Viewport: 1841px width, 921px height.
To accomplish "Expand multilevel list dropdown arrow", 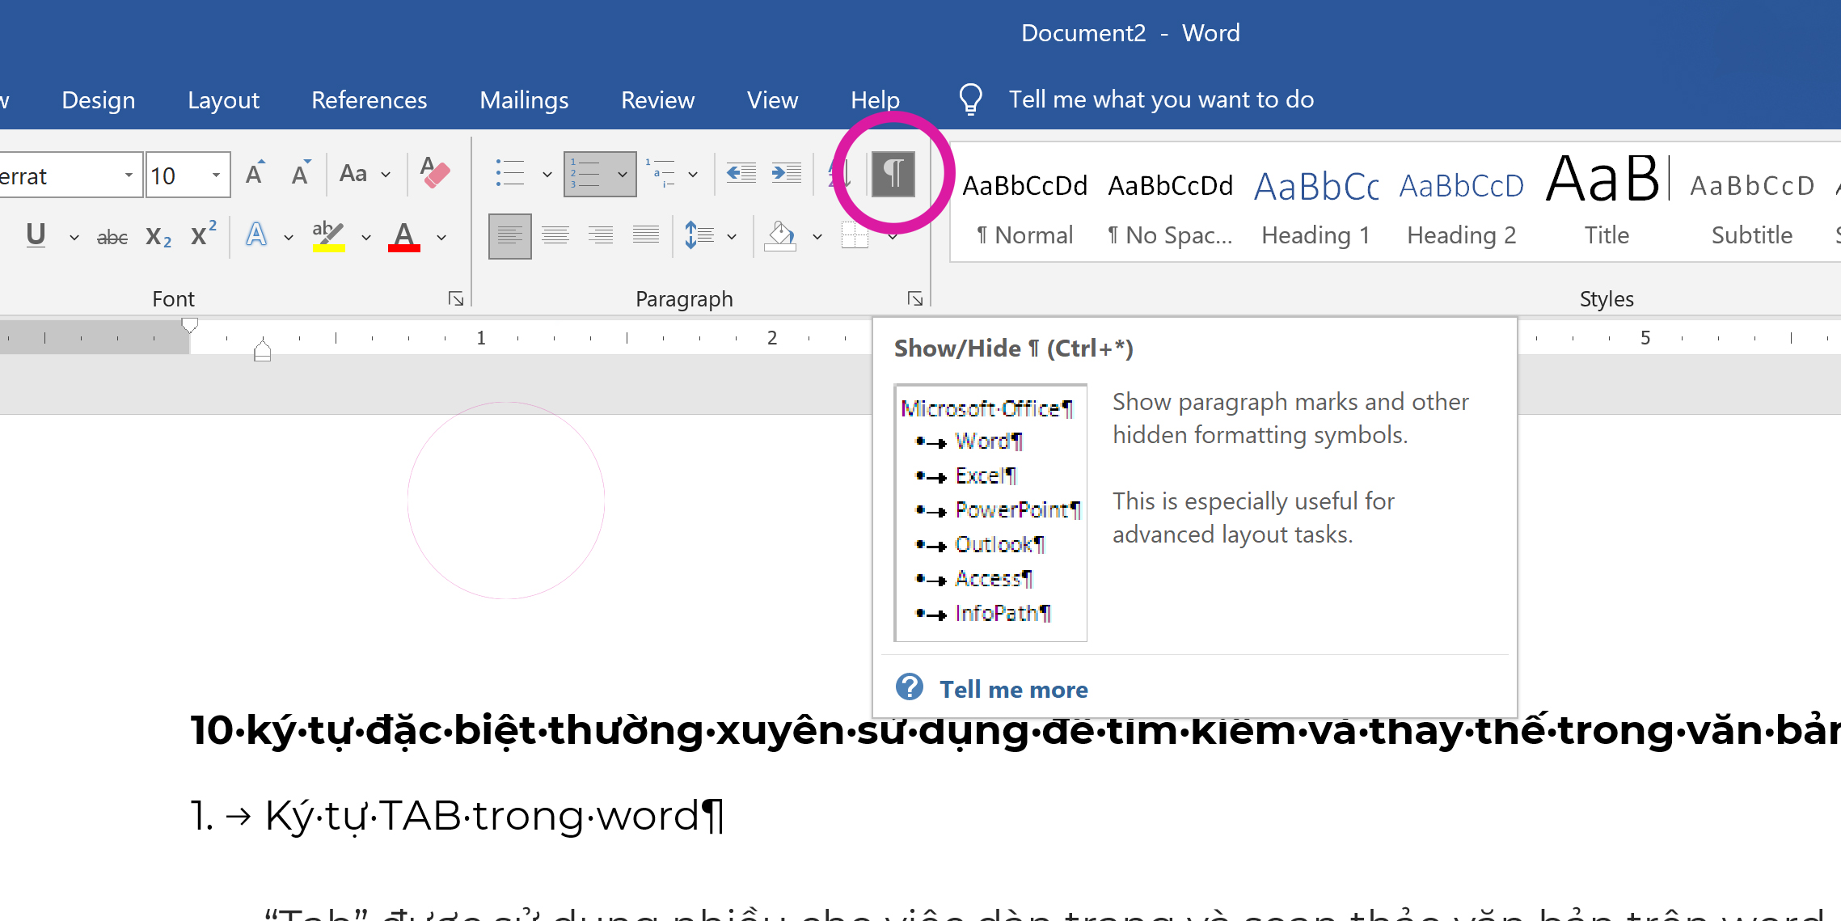I will point(693,175).
